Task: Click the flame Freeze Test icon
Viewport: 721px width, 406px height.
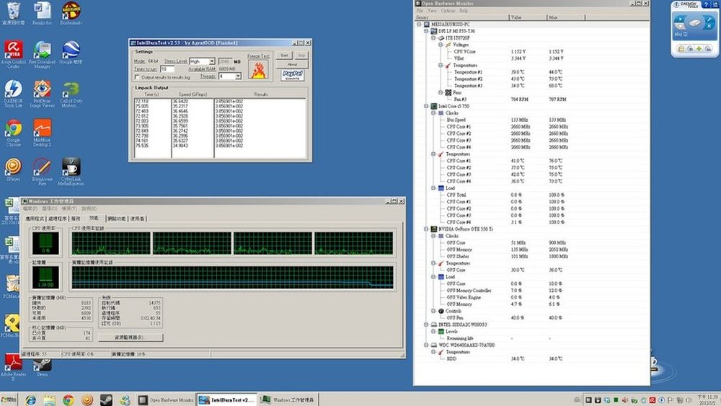Action: [x=258, y=71]
